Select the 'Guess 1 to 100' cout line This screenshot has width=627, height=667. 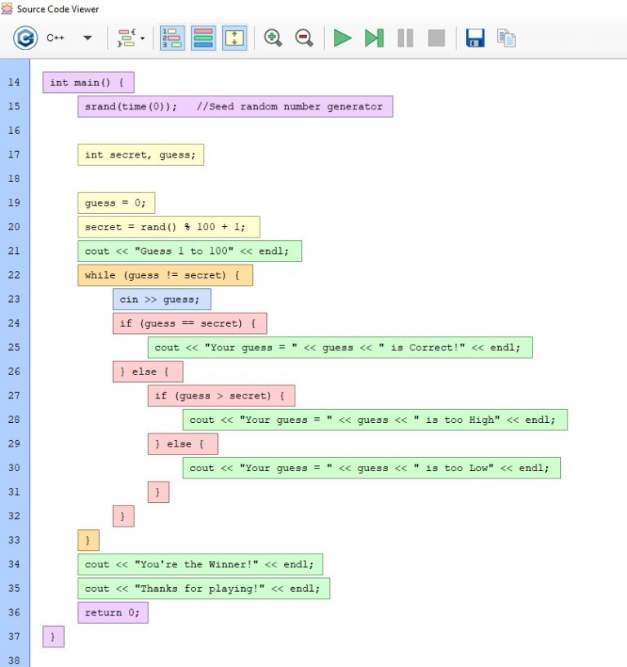tap(189, 251)
